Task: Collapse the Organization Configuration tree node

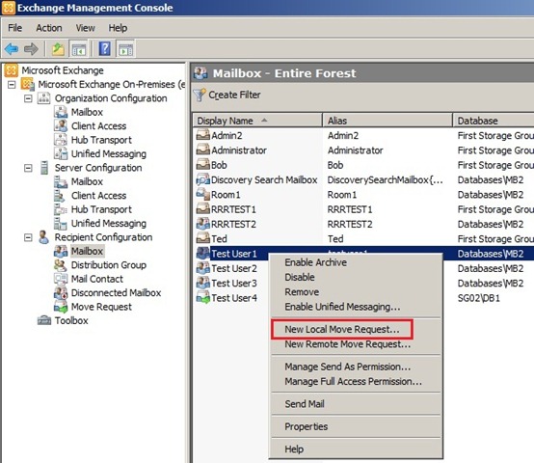Action: tap(28, 98)
